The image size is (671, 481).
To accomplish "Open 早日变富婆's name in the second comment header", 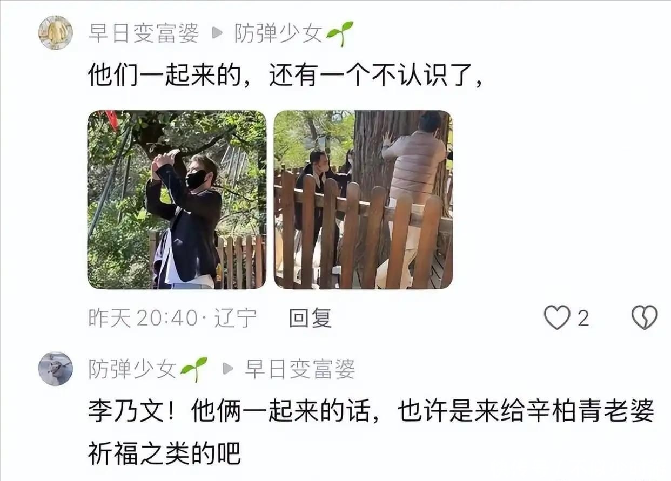I will coord(300,369).
